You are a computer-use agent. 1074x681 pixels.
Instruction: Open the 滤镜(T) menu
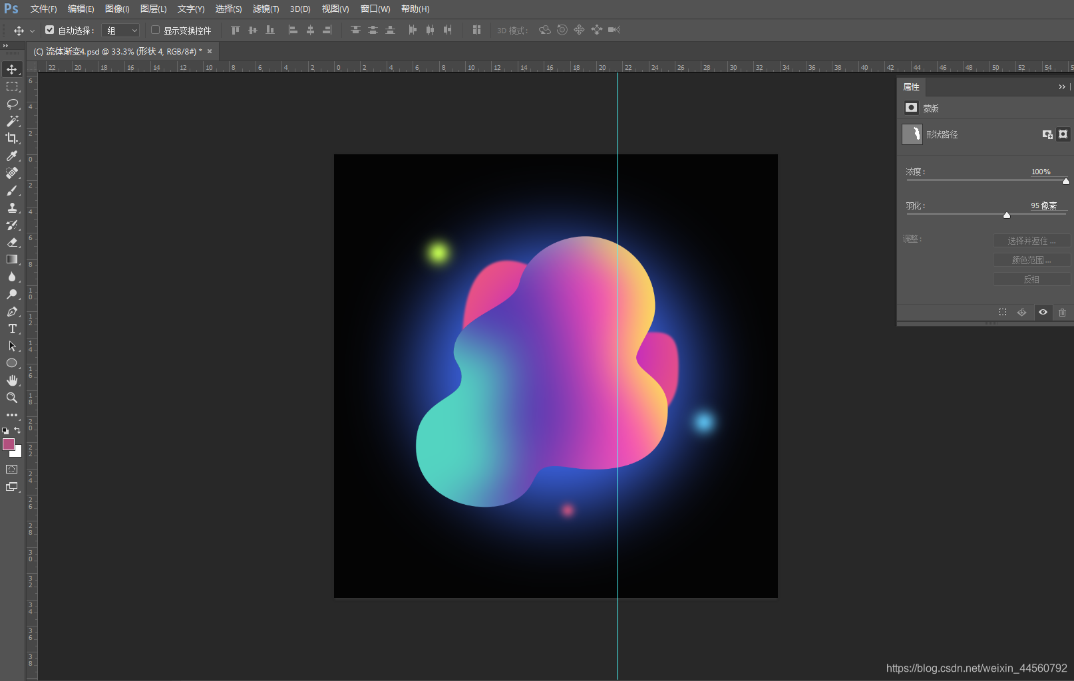(266, 9)
